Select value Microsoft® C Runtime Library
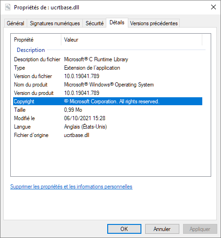This screenshot has width=221, height=238. 96,59
